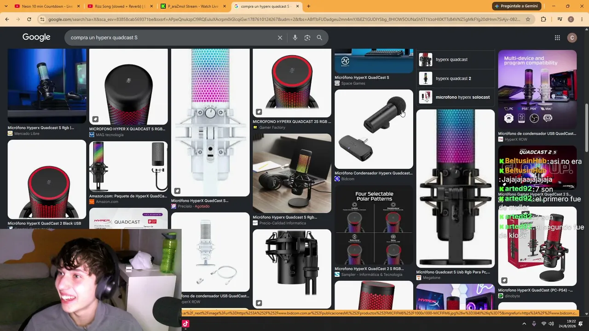Click the 'Precio-Calidad Informatica' source name

tap(283, 223)
